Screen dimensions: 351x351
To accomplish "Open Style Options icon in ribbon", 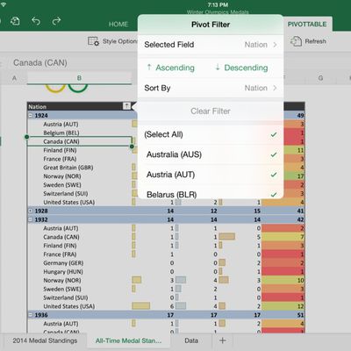I will point(93,41).
